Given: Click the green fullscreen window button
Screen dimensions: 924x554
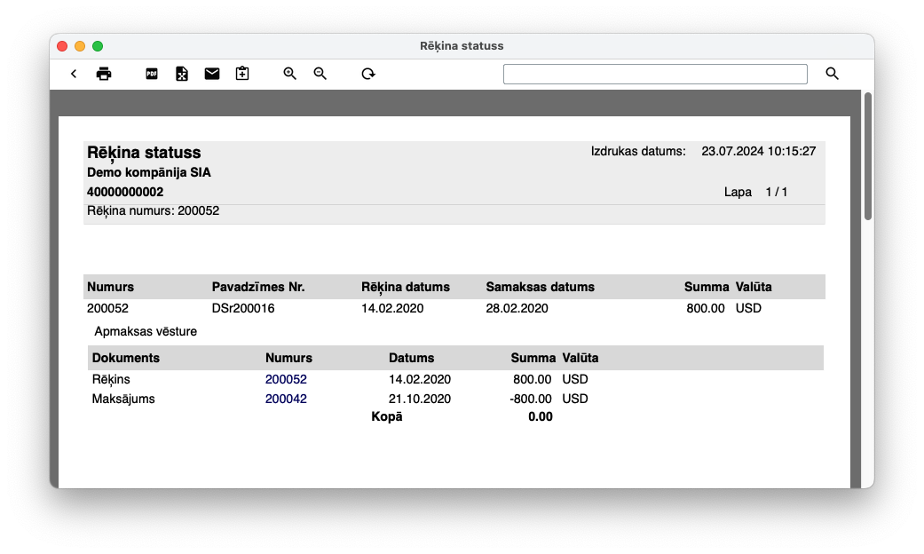Looking at the screenshot, I should click(98, 46).
